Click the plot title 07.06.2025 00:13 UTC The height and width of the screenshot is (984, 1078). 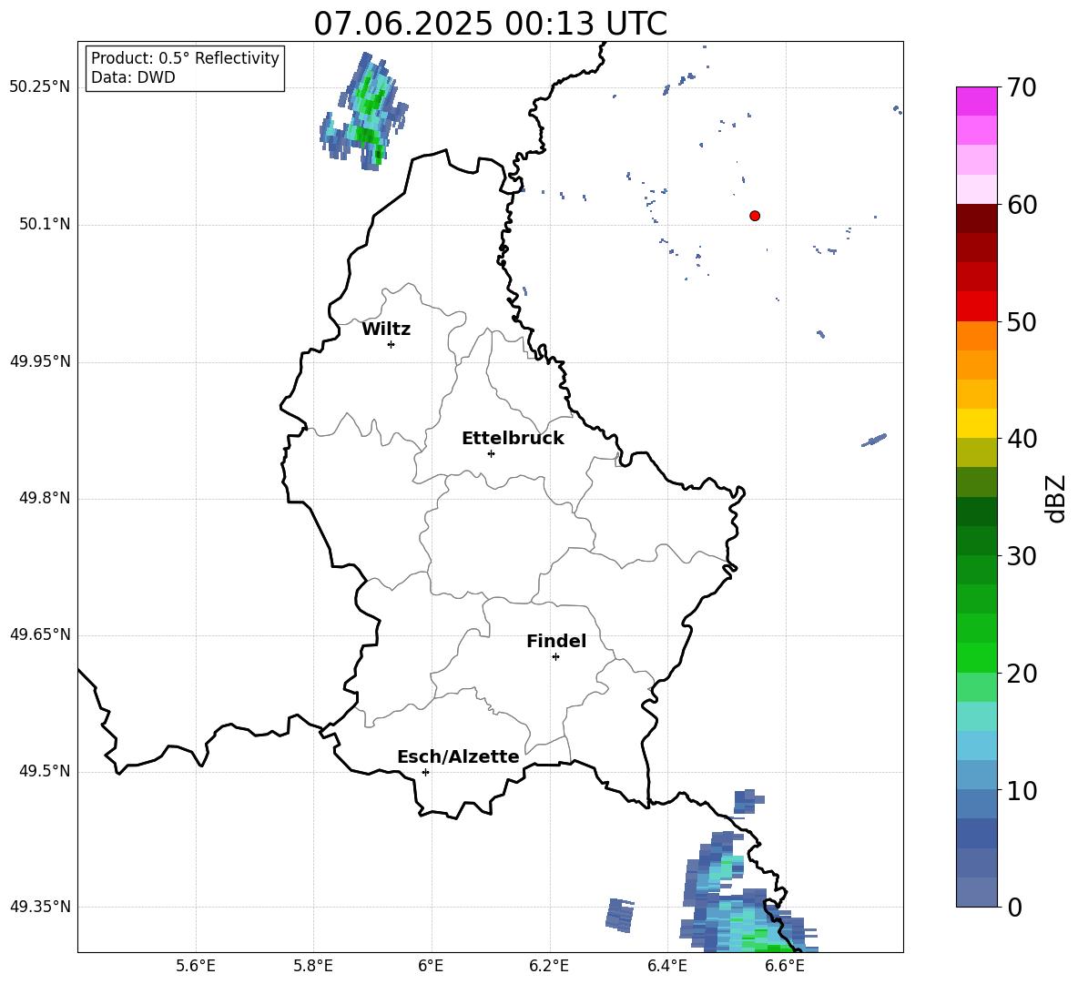click(x=490, y=24)
